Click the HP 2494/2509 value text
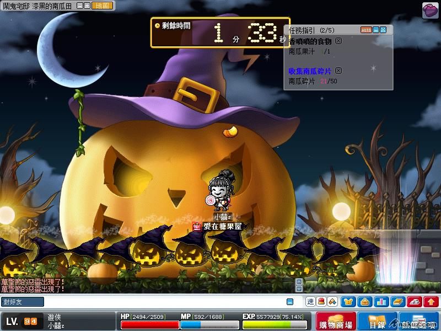This screenshot has width=441, height=331. click(x=149, y=317)
